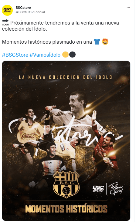Open the tweet's three-dot more menu

(128, 8)
